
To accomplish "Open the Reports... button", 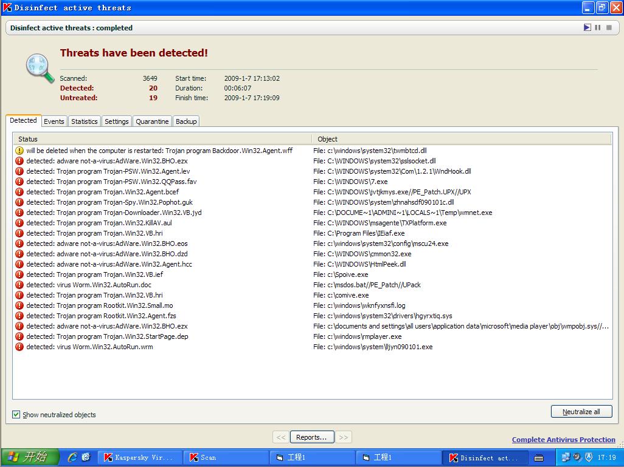I will pyautogui.click(x=311, y=437).
